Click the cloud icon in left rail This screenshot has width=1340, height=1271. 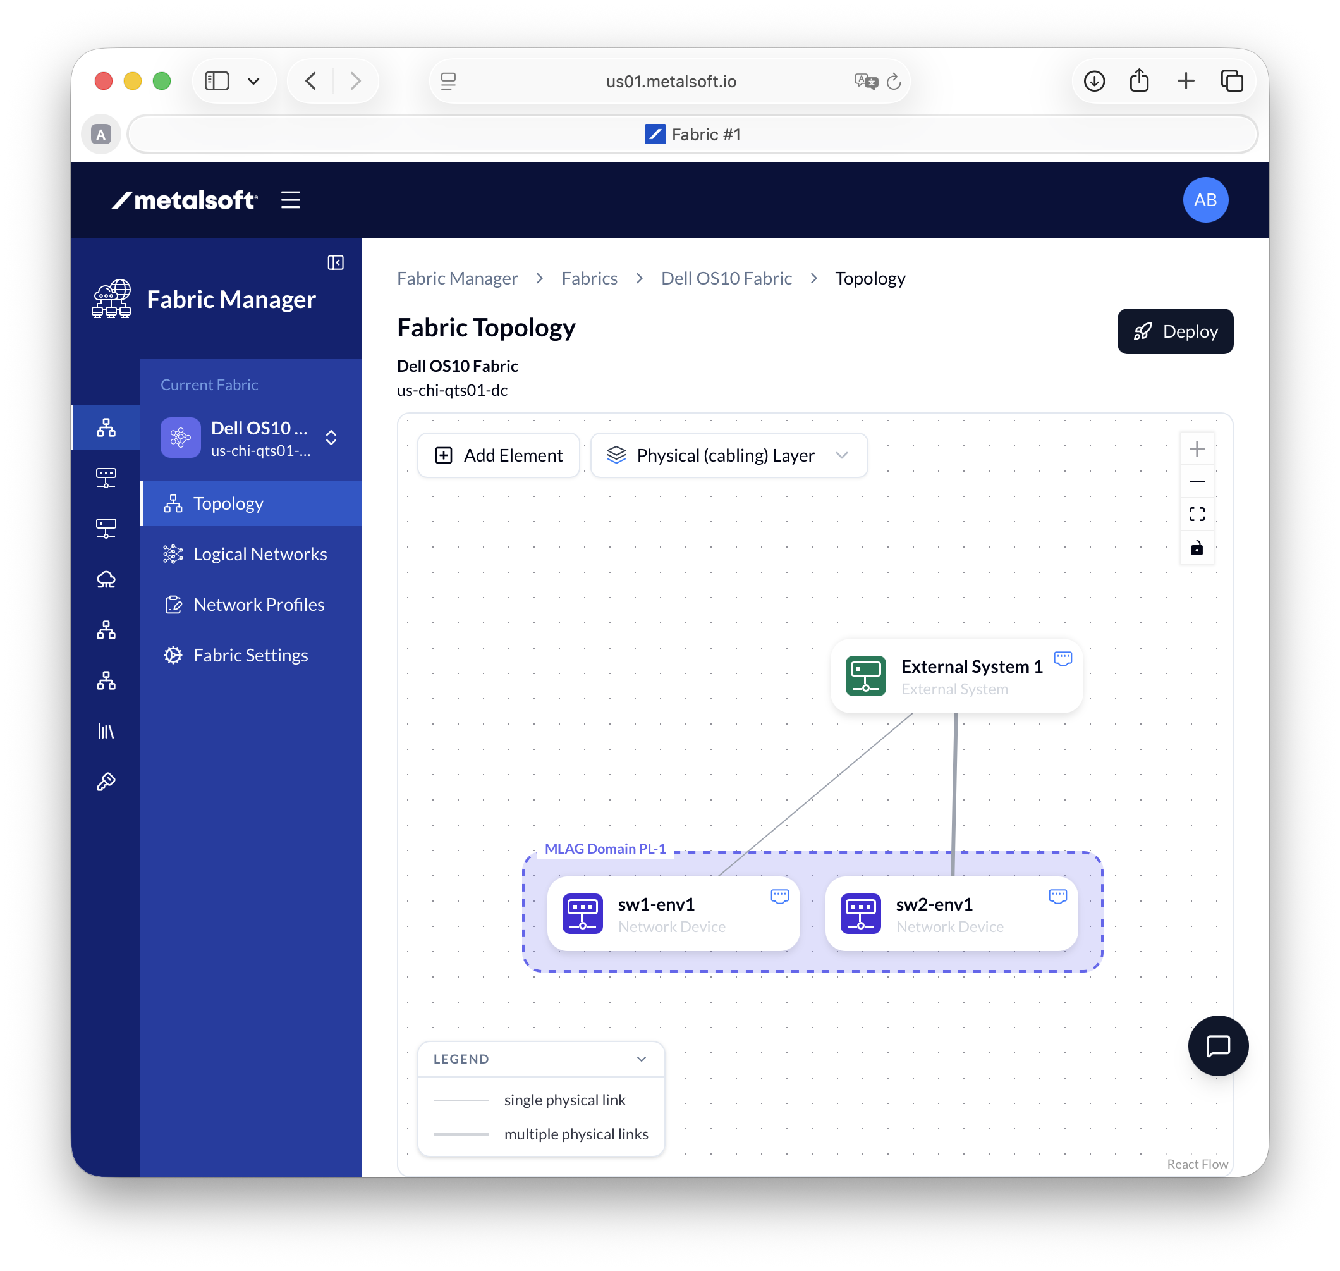coord(106,579)
